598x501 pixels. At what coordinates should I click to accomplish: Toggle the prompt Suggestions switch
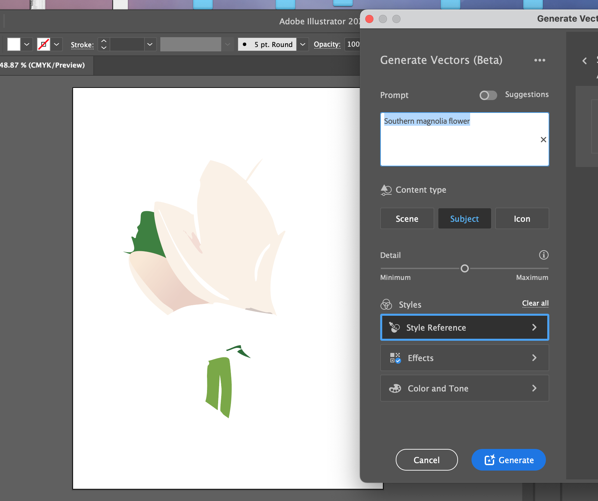[x=488, y=95]
